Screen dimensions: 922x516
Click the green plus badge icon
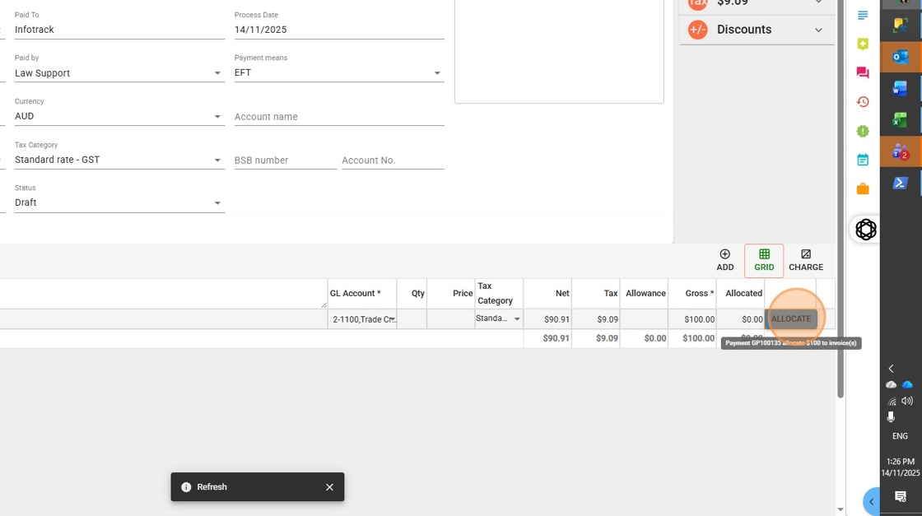[862, 44]
